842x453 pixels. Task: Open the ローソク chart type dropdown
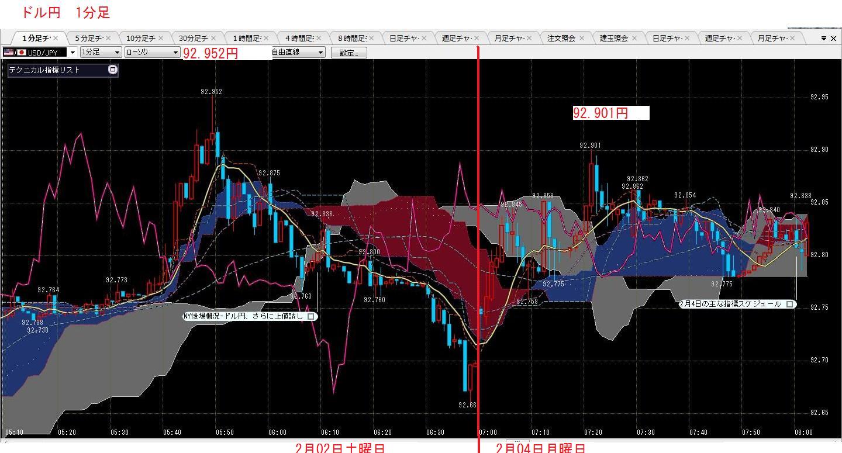click(x=153, y=52)
